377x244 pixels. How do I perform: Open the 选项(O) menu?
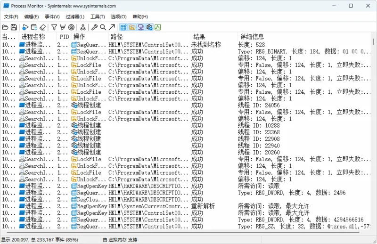[119, 16]
